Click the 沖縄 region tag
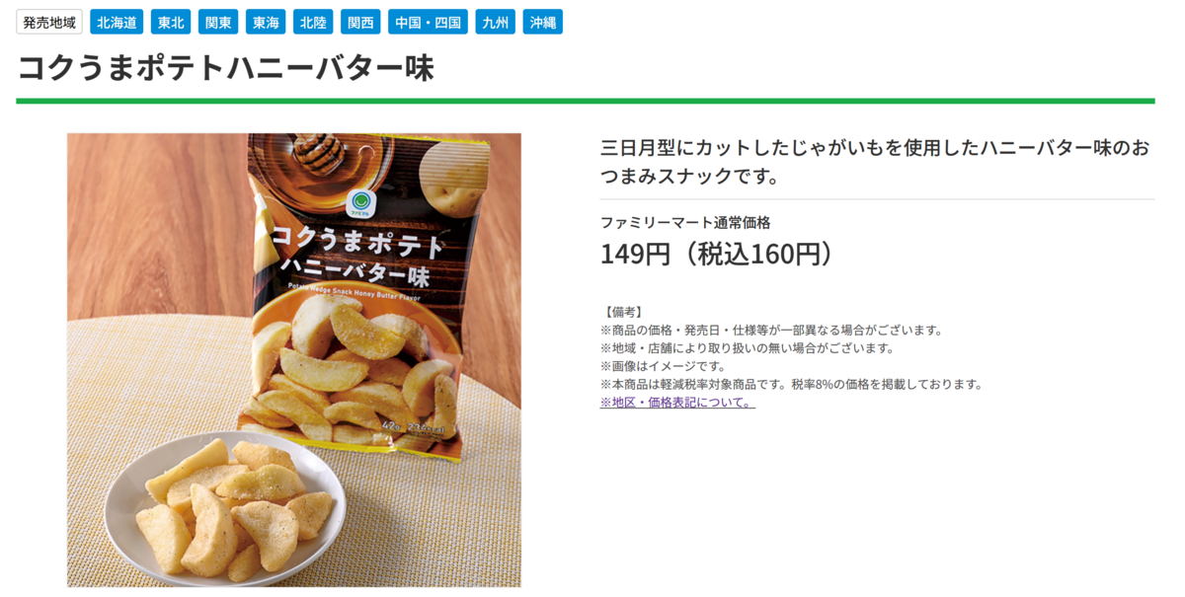Screen dimensions: 1185x597 542,22
